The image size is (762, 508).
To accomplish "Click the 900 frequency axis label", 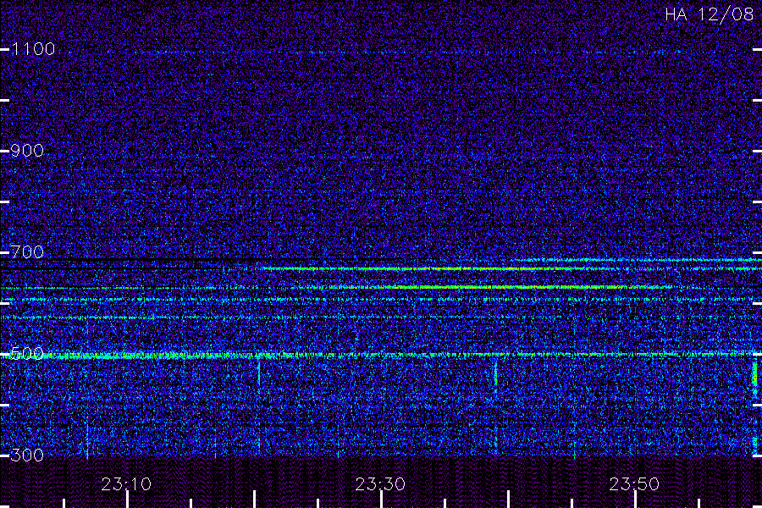I will tap(27, 151).
